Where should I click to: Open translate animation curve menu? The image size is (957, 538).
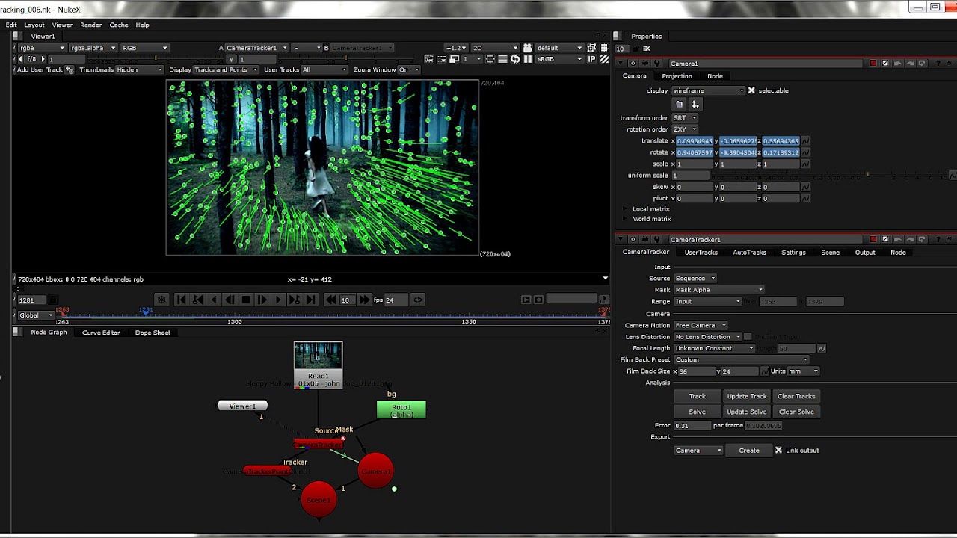(x=805, y=140)
